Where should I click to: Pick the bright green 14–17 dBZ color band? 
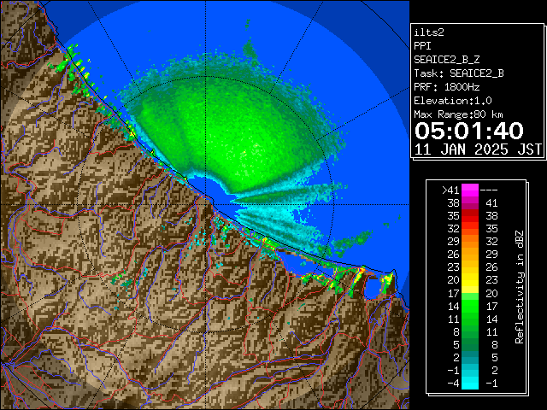pos(470,306)
